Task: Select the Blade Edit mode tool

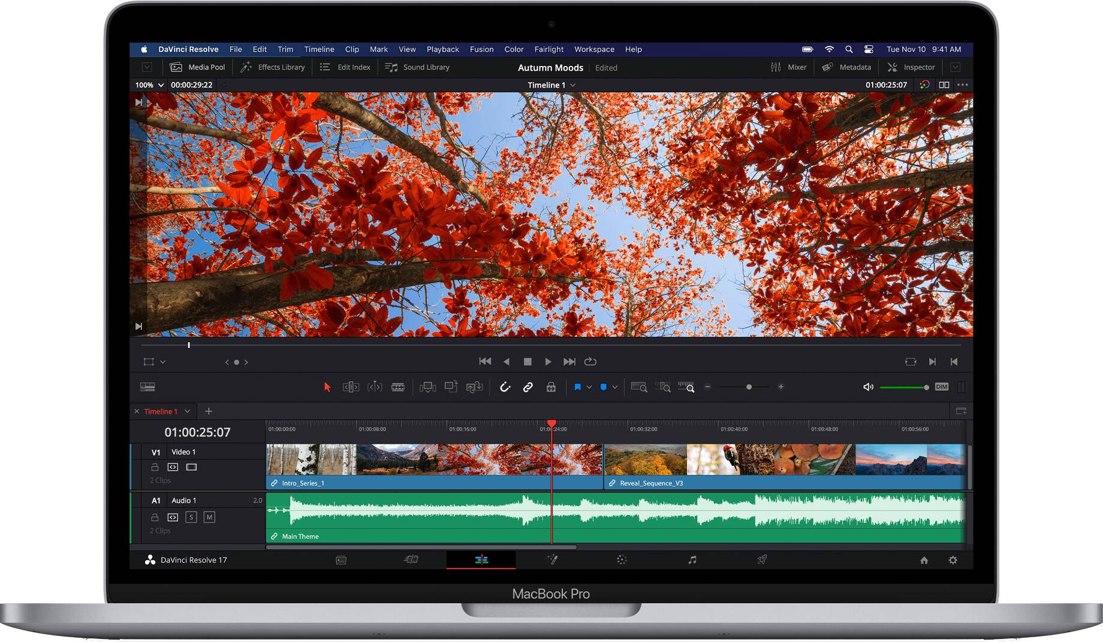Action: coord(398,387)
